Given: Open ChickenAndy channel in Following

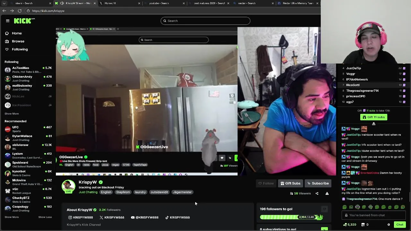Looking at the screenshot, I should click(x=28, y=79).
